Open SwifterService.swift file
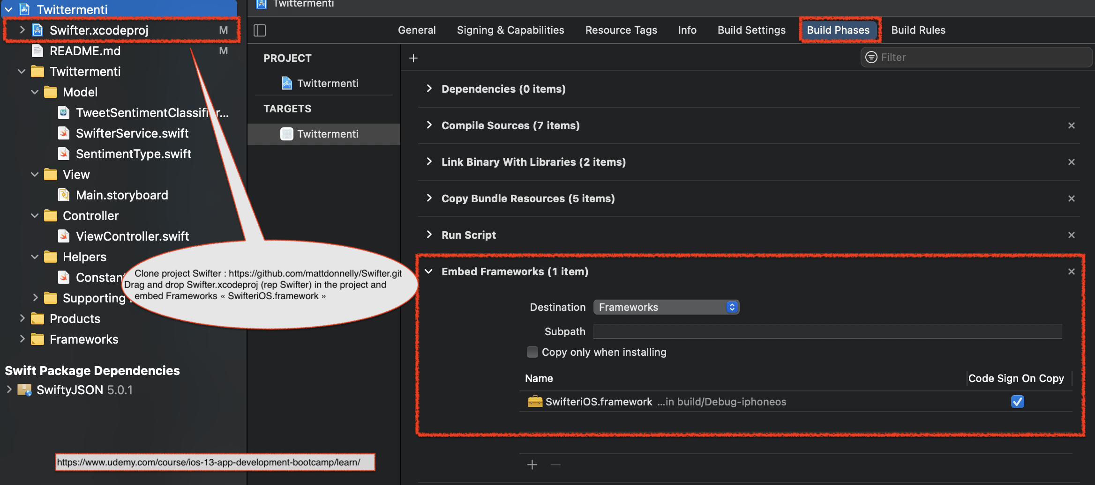The height and width of the screenshot is (485, 1095). coord(124,133)
